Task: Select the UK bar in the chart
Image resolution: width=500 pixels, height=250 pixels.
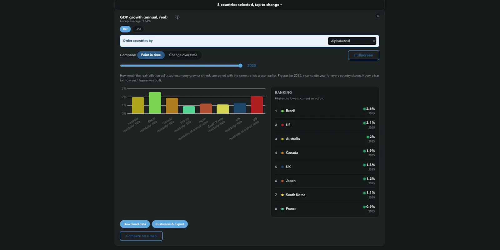Action: [x=240, y=108]
